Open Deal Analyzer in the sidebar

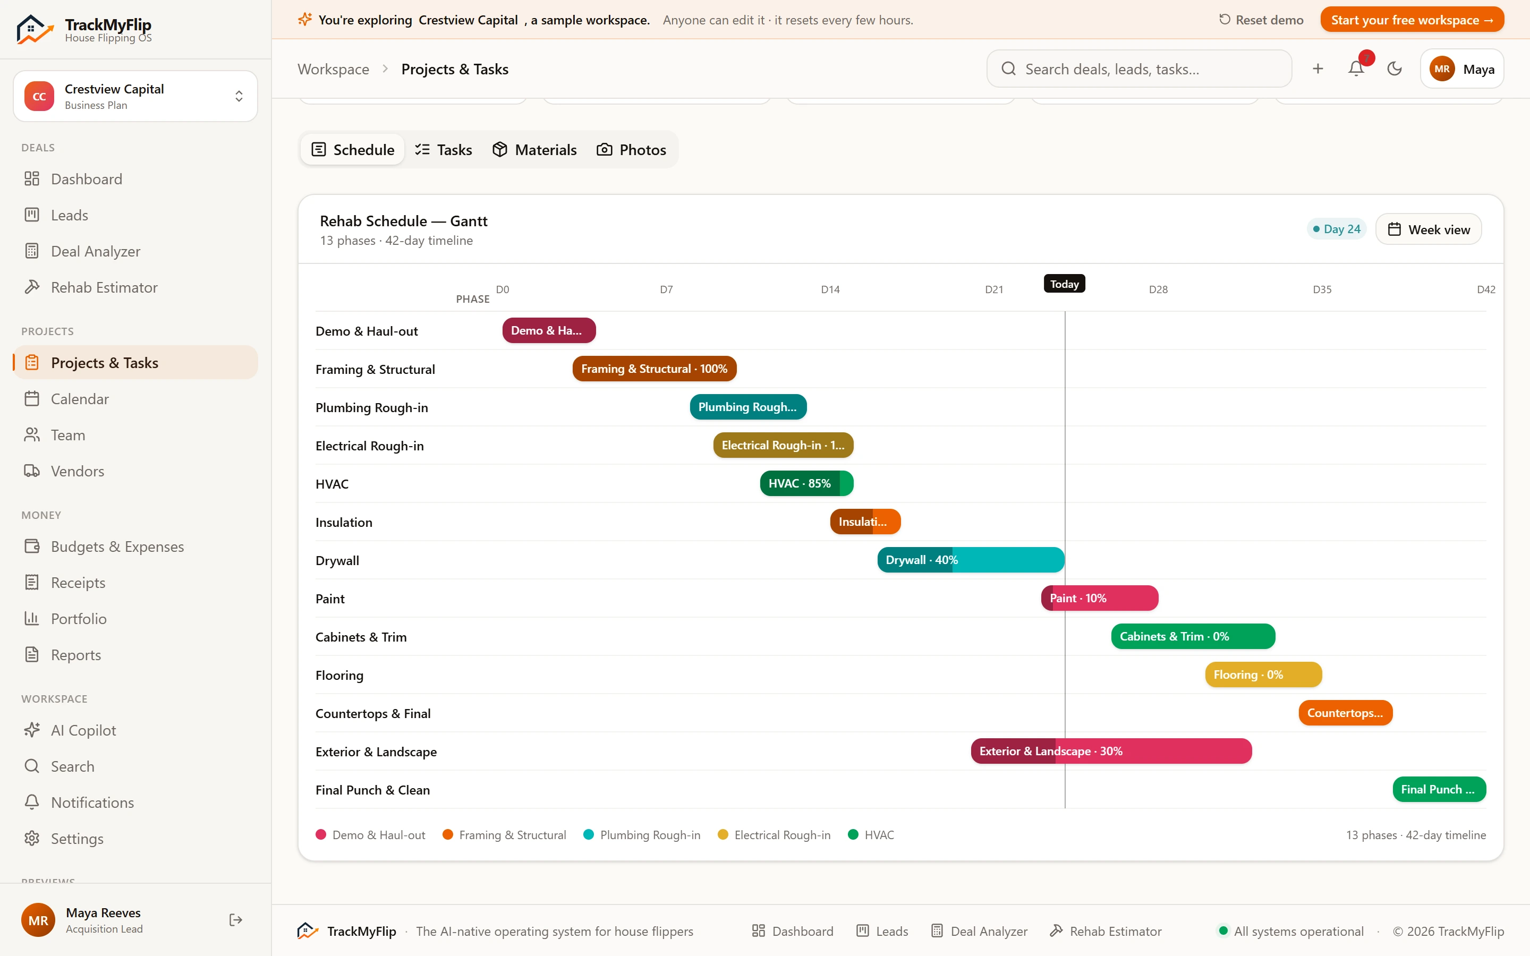click(x=135, y=251)
